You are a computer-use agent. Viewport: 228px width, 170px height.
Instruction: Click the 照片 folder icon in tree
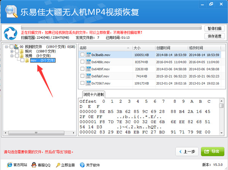(22, 51)
